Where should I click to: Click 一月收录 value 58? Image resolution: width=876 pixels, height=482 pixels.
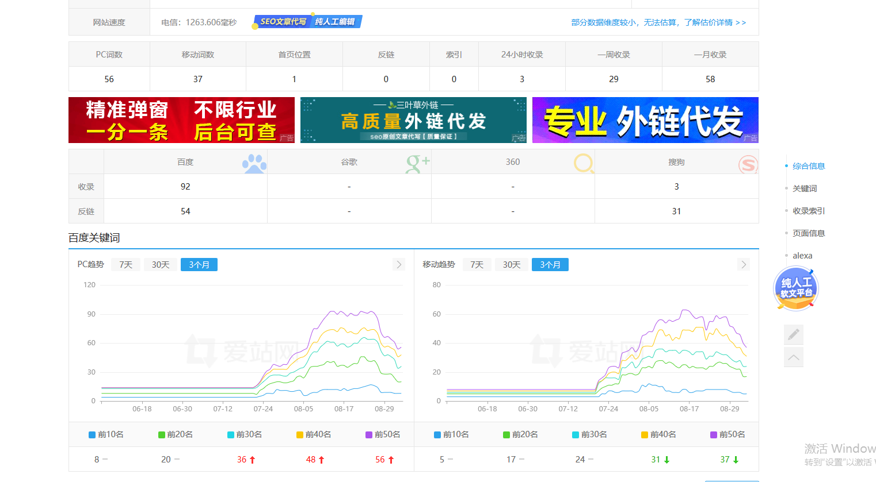tap(710, 79)
